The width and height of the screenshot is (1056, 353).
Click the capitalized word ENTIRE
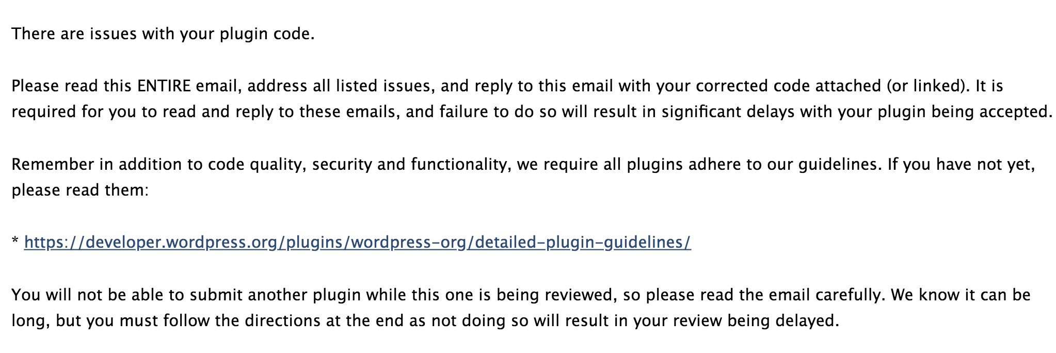(x=164, y=86)
